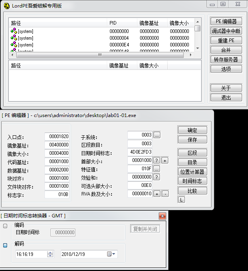Click question button next to 效验和
The width and height of the screenshot is (248, 271).
[156, 177]
